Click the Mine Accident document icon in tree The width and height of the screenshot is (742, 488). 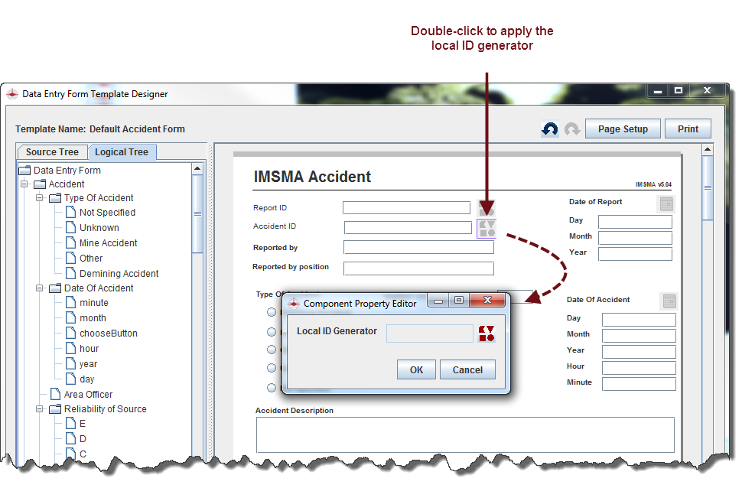click(x=71, y=243)
